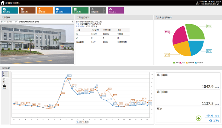222x128 pixels.
Task: Click the green slice of the pie chart
Action: 195,32
